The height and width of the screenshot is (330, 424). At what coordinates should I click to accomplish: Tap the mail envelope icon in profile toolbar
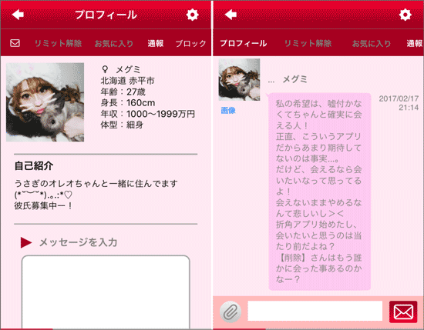tap(15, 43)
